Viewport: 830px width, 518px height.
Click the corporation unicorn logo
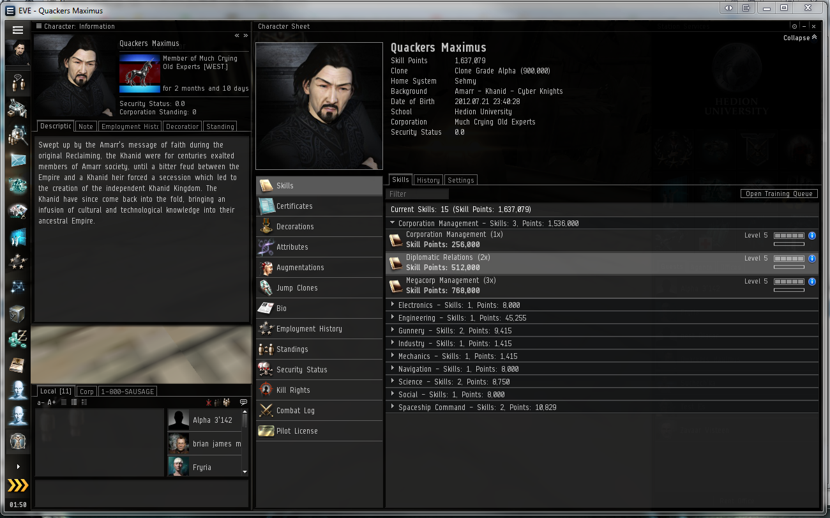pyautogui.click(x=140, y=74)
